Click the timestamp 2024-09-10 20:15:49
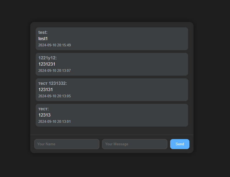 [54, 45]
